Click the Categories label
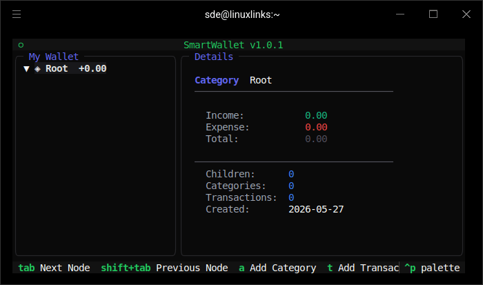The height and width of the screenshot is (285, 483). click(x=236, y=186)
